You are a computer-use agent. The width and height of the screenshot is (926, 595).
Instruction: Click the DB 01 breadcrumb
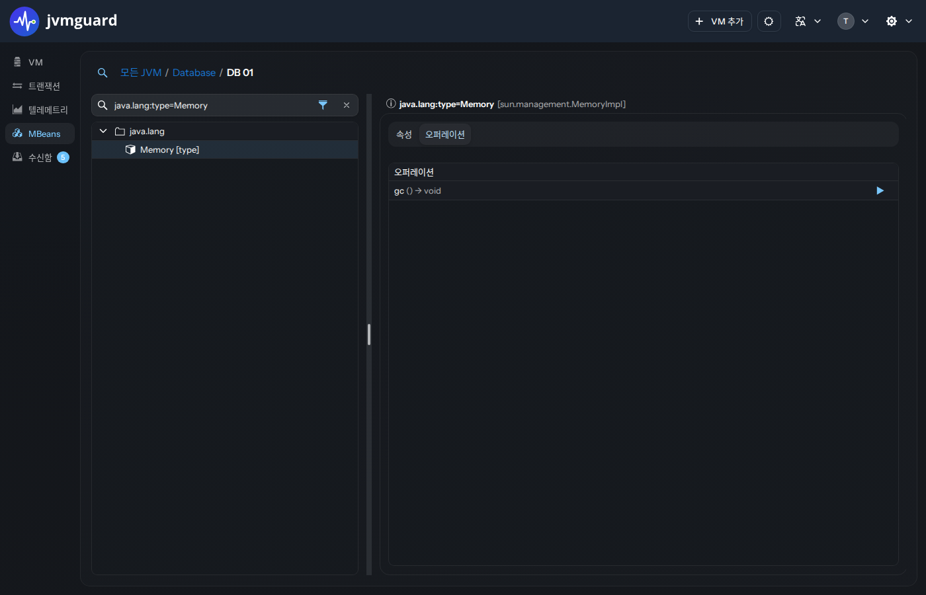(240, 73)
